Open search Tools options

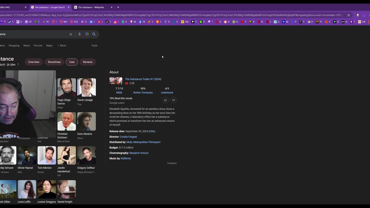coord(94,45)
